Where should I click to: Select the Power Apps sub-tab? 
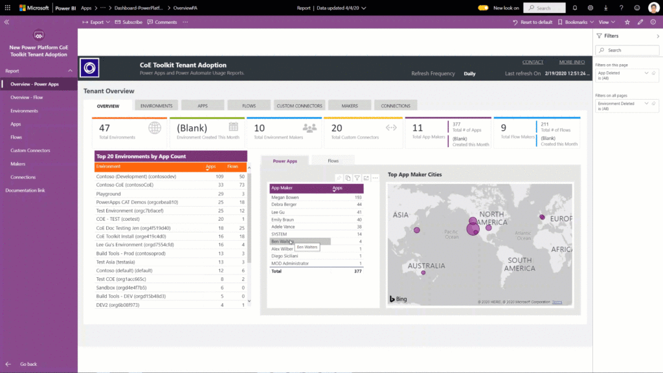click(x=285, y=161)
